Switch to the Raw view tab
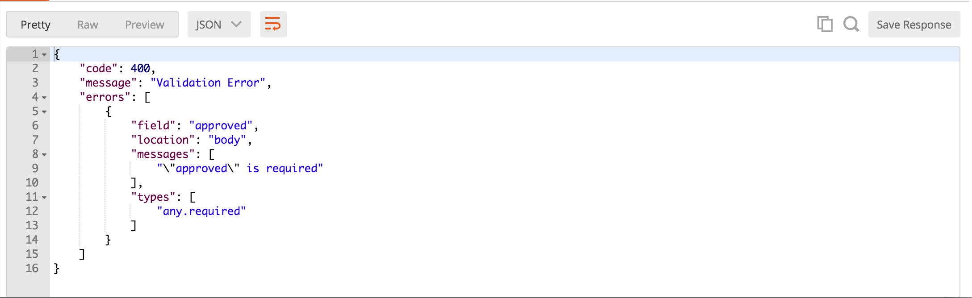Screen dimensions: 972x298 [x=88, y=25]
